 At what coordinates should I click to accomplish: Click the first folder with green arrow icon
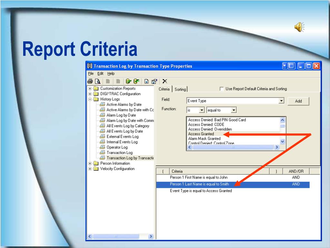(x=128, y=81)
